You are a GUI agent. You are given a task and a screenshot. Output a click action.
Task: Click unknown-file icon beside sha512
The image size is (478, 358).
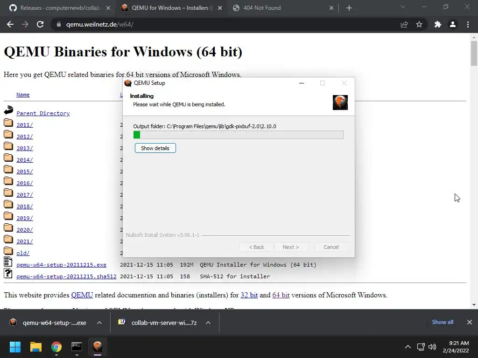click(x=8, y=273)
